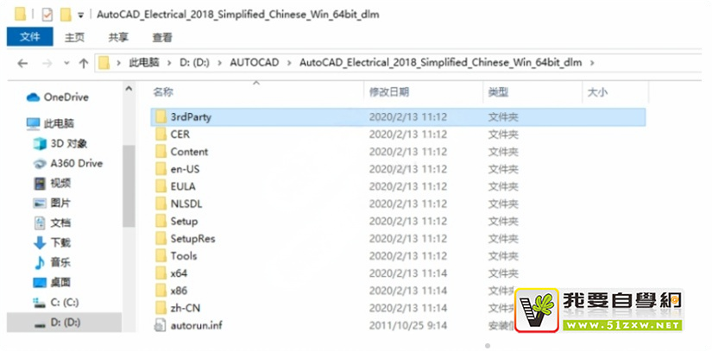Open the 音乐 music folder
Viewport: 712px width, 351px height.
coord(53,262)
